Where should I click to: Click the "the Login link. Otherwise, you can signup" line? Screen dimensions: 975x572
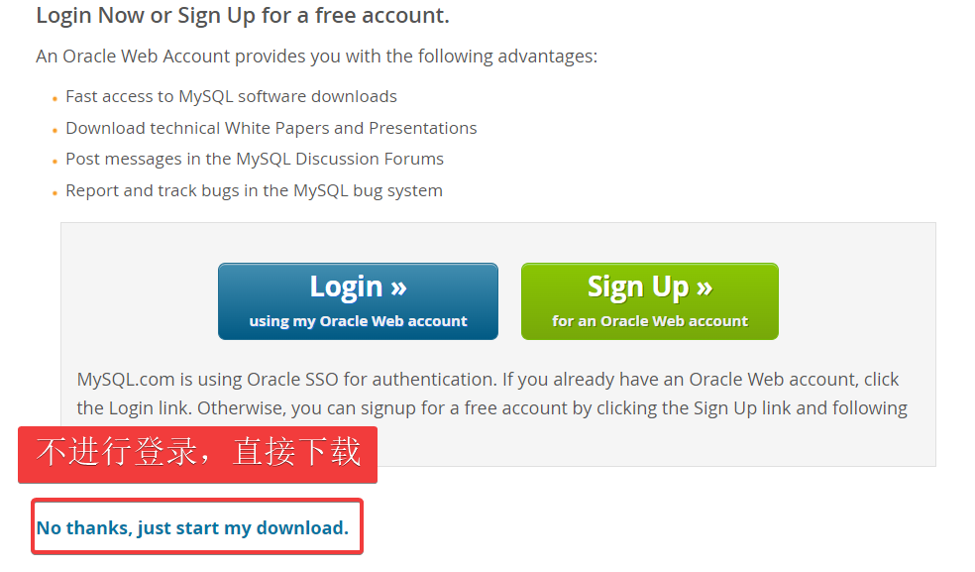click(491, 408)
